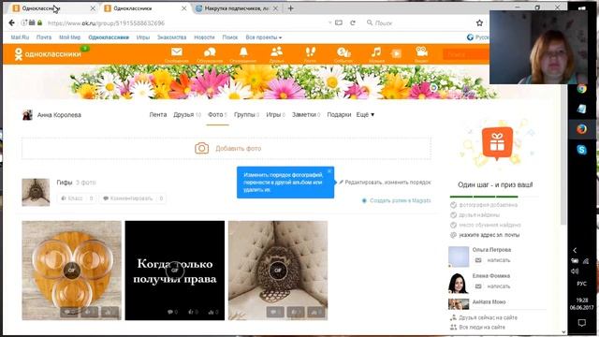Click the volume icon in system tray
Screen dimensions: 599x337
pyautogui.click(x=575, y=271)
